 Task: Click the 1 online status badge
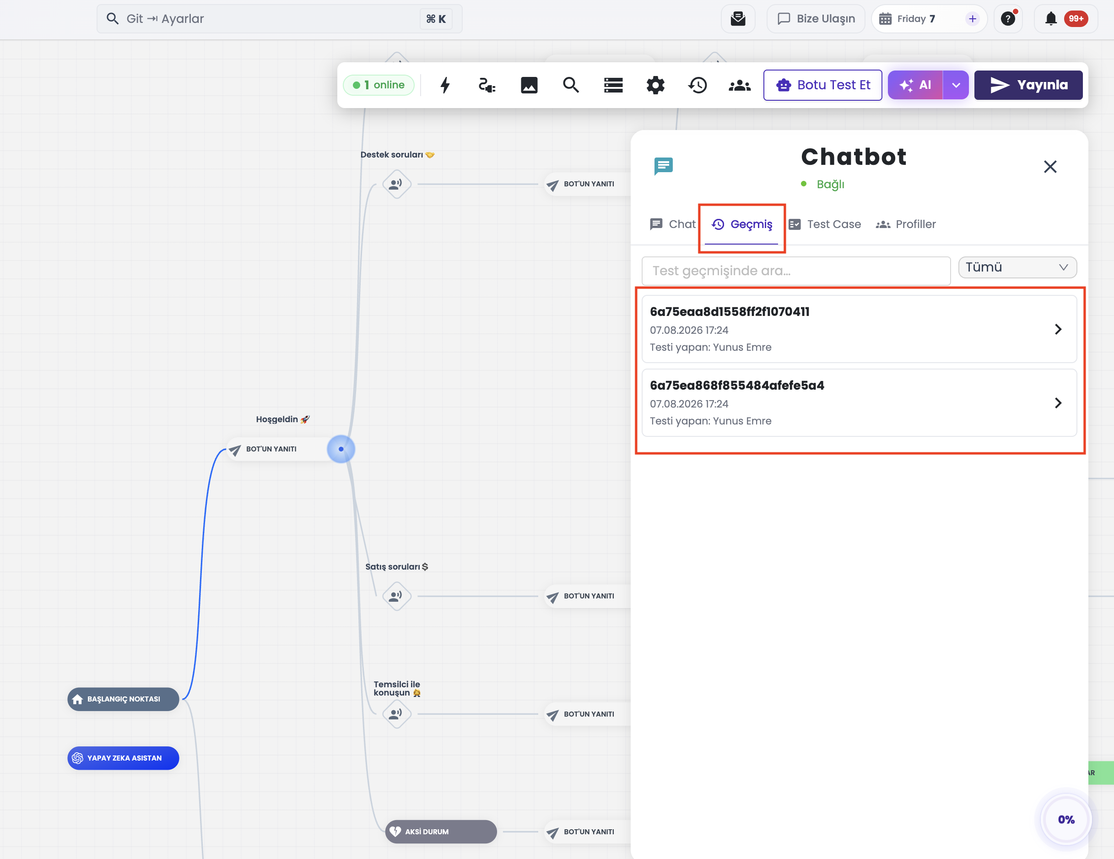click(x=379, y=85)
